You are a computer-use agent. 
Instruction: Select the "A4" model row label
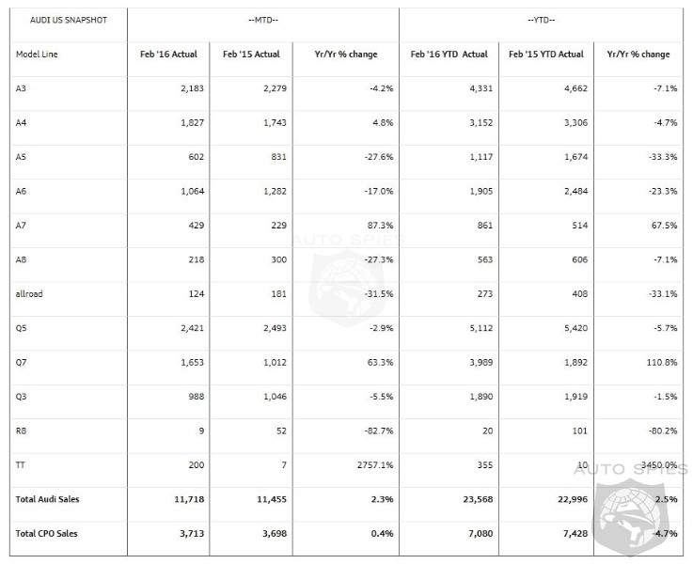coord(22,122)
